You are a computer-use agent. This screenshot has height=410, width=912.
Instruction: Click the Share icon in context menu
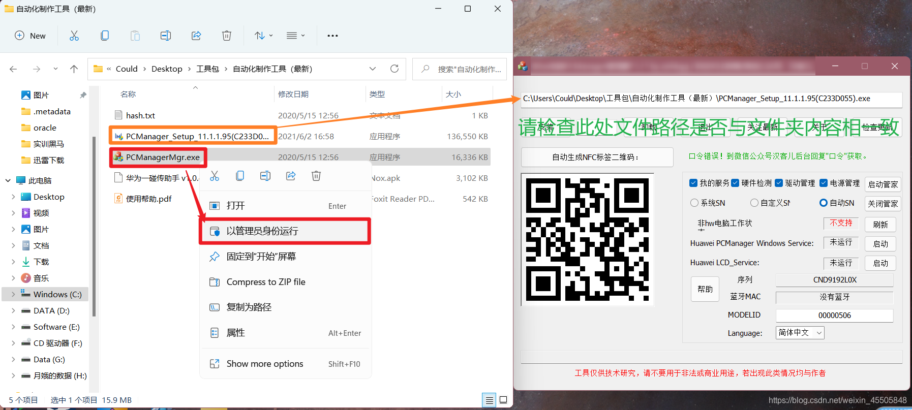pyautogui.click(x=291, y=176)
